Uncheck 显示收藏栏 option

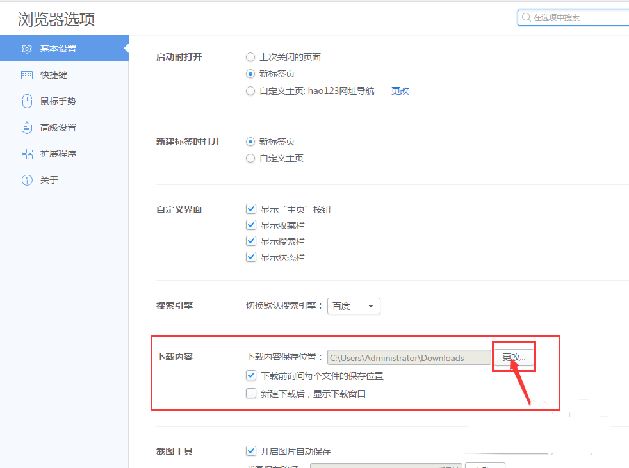point(250,225)
